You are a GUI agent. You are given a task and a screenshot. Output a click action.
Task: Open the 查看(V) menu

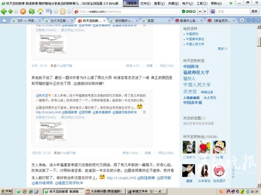[x=159, y=3]
